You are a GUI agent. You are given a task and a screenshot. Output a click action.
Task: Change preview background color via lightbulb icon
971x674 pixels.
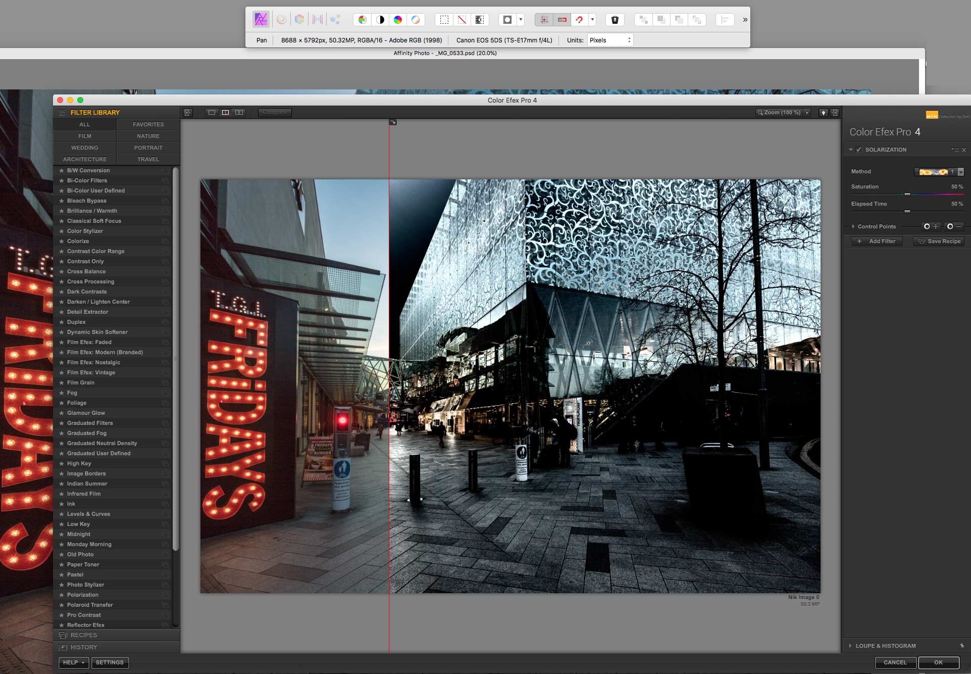[x=824, y=113]
